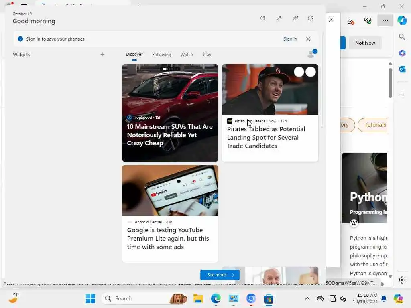Screen dimensions: 411x308
Task: Open profile icon with notification badge
Action: click(311, 53)
